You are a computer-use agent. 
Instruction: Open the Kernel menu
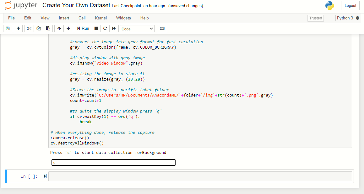point(101,18)
